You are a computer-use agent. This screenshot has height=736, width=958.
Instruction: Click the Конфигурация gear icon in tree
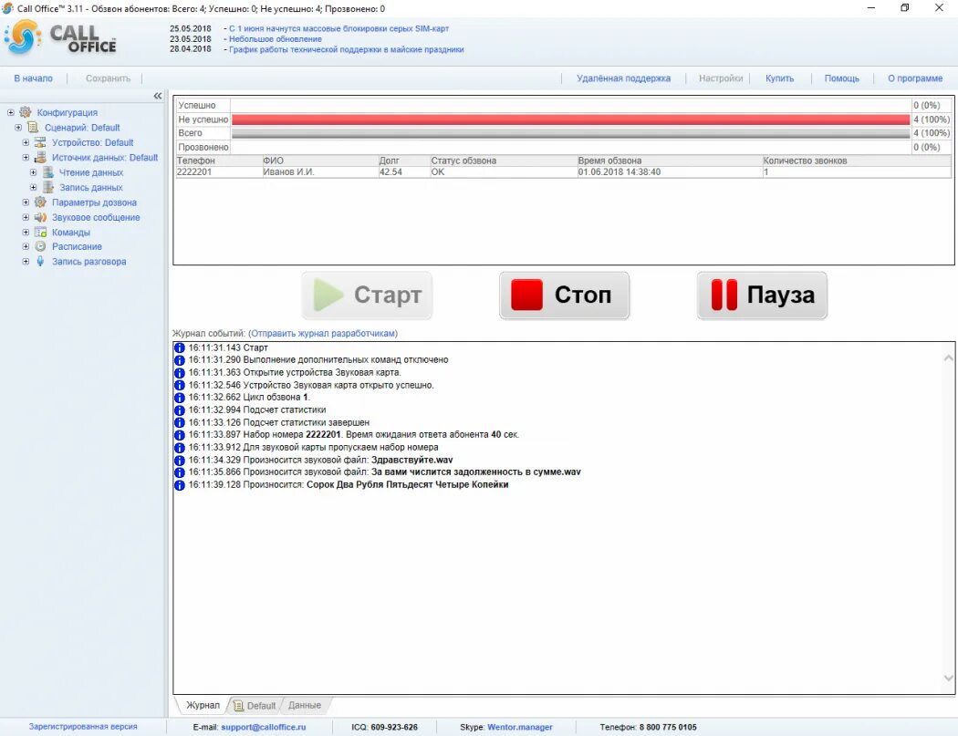pyautogui.click(x=25, y=112)
